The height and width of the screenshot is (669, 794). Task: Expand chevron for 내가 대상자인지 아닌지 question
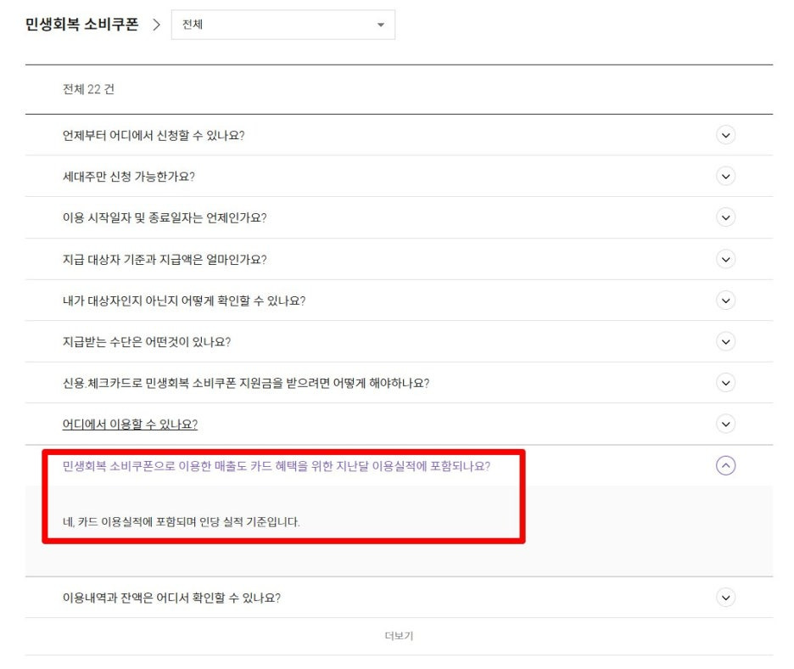point(725,301)
